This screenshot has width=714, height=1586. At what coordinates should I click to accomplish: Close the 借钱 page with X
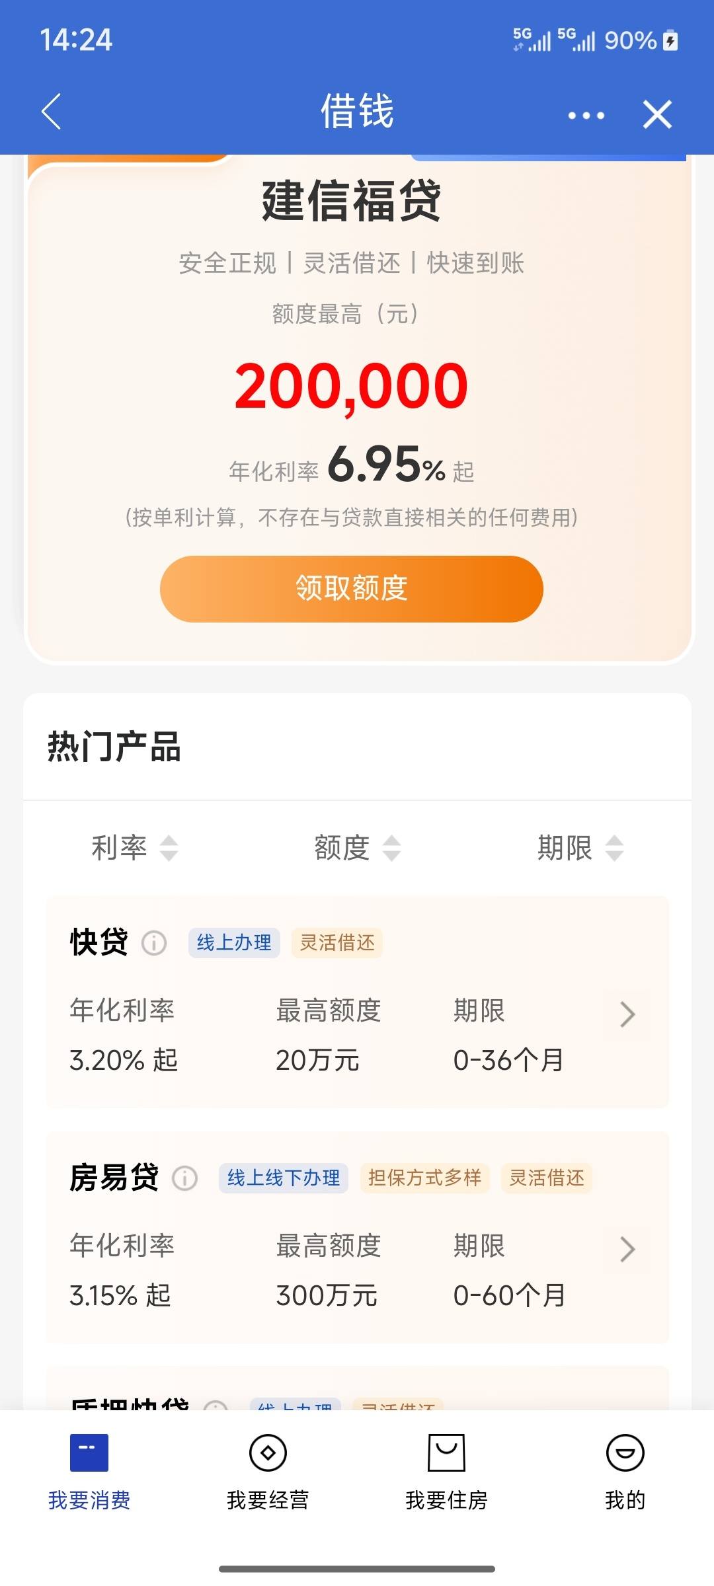click(x=657, y=114)
